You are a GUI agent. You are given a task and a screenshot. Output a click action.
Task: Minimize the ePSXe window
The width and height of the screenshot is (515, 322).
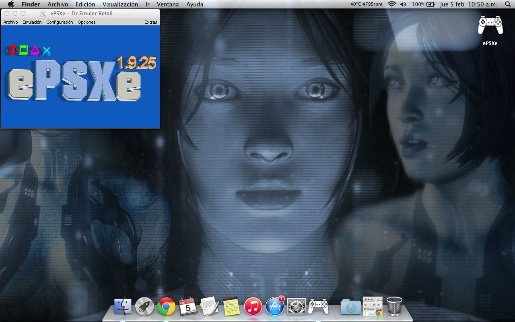pyautogui.click(x=15, y=13)
